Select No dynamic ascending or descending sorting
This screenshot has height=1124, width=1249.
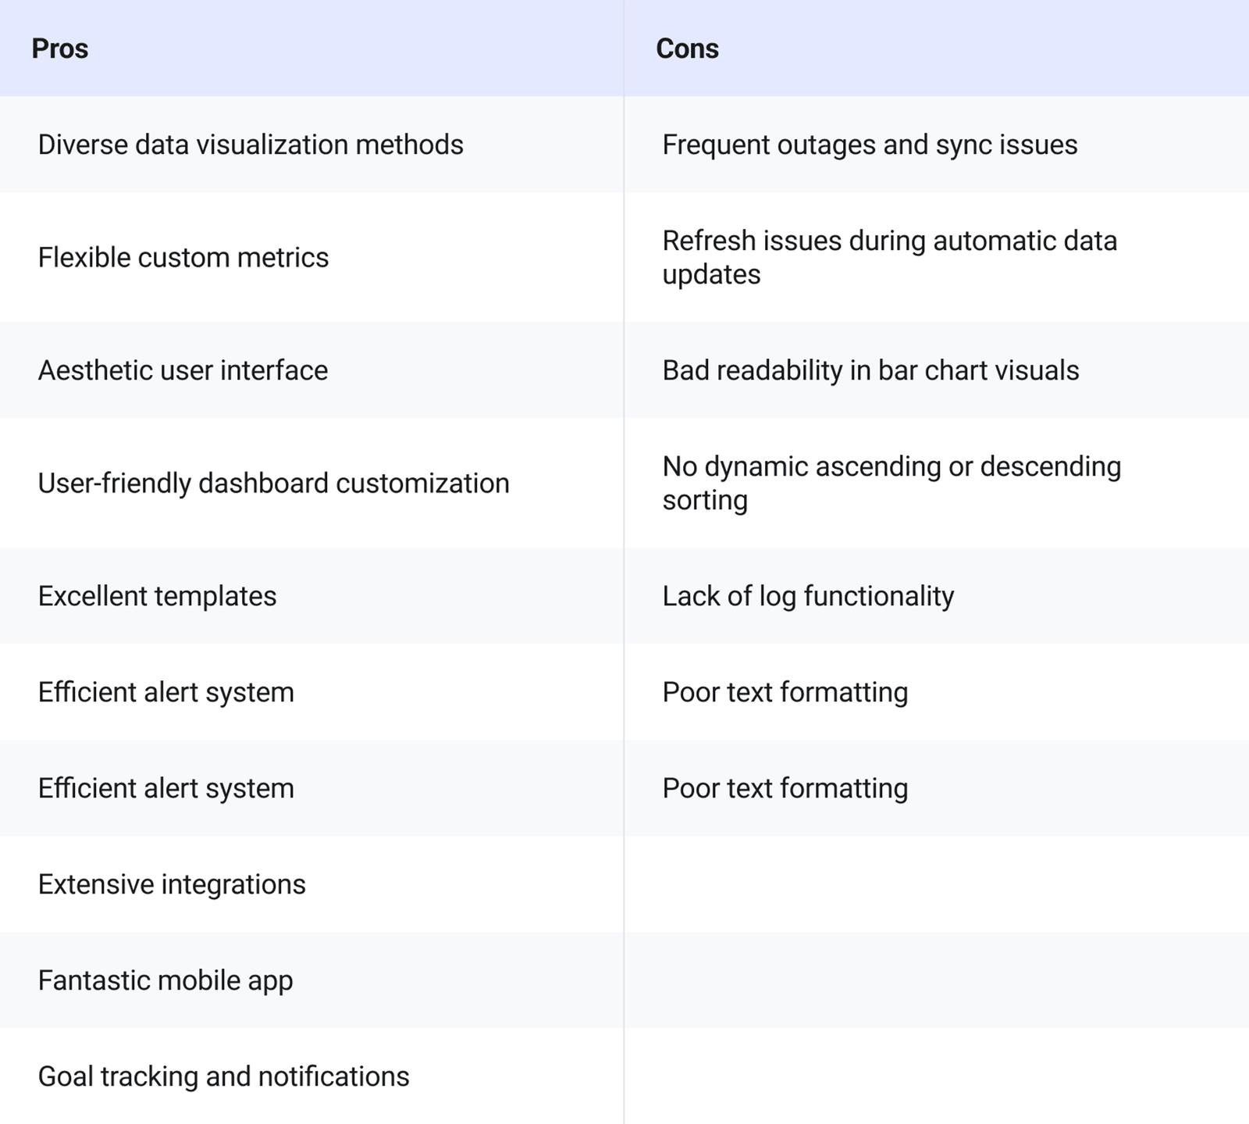891,483
